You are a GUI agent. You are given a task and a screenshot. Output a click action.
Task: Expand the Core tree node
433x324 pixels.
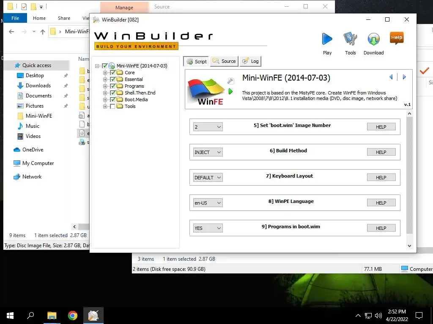(x=105, y=73)
